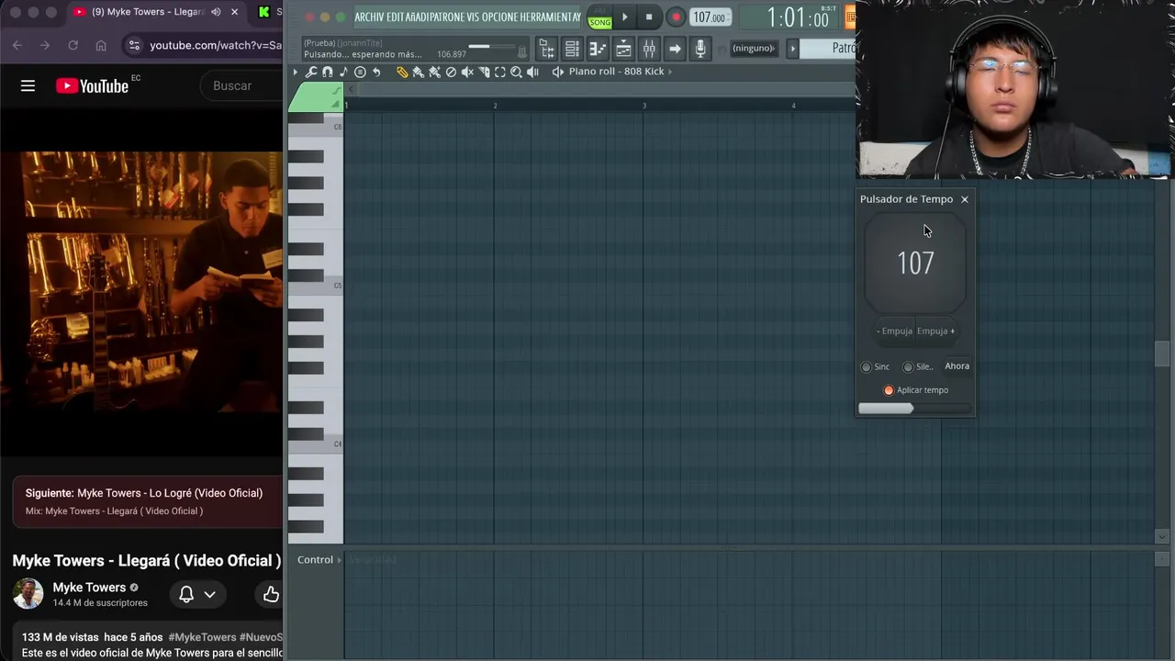This screenshot has width=1175, height=661.
Task: Enable the Sinc option in Pulsador de Tempo
Action: pos(875,366)
